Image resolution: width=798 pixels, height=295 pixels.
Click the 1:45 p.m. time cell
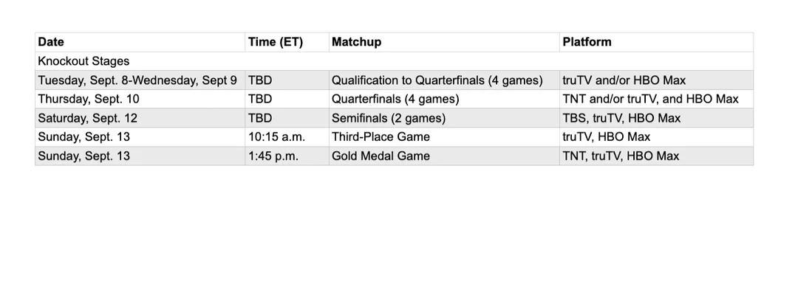click(287, 156)
